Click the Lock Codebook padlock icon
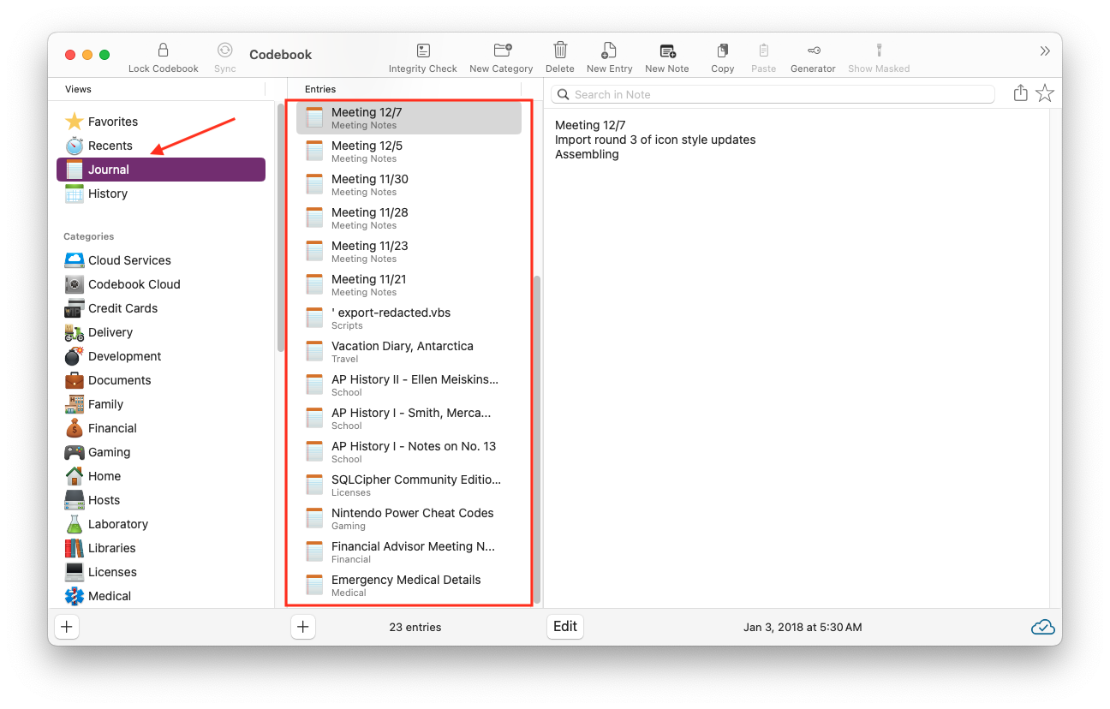The image size is (1110, 709). (x=163, y=51)
